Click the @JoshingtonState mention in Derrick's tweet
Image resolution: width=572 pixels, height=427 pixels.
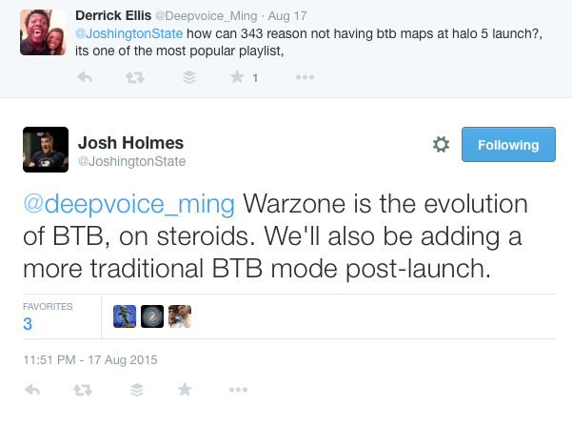click(128, 33)
